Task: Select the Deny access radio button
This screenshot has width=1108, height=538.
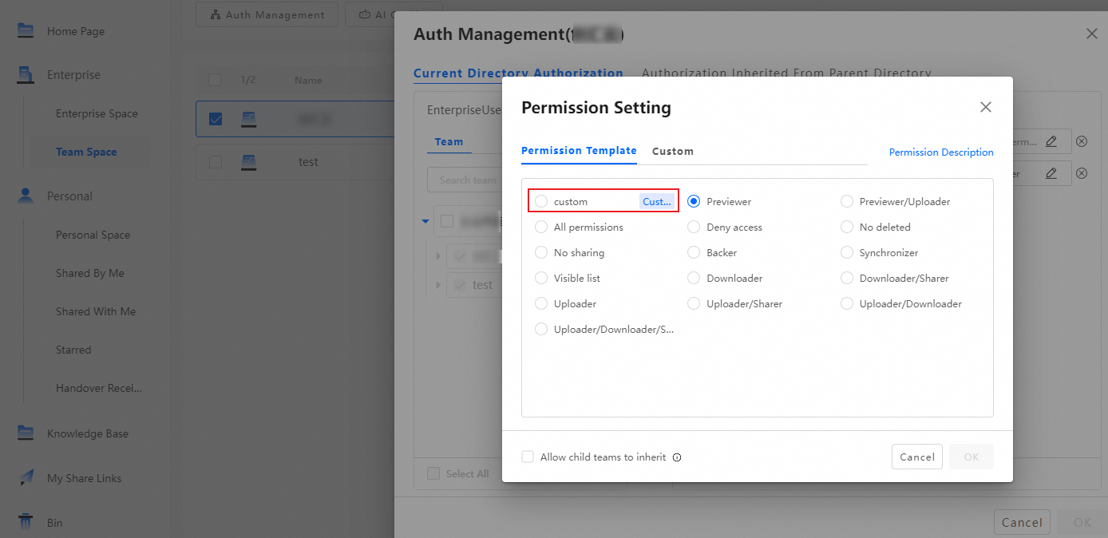Action: [x=694, y=227]
